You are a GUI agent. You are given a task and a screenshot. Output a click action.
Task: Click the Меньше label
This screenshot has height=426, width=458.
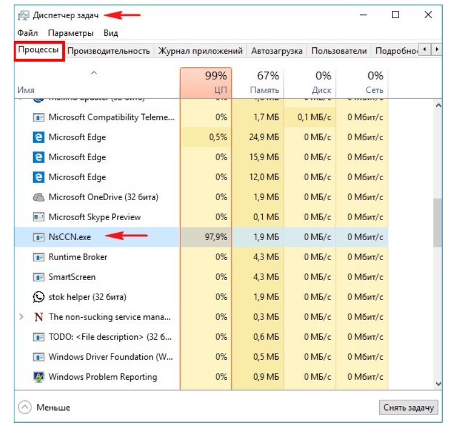[54, 407]
